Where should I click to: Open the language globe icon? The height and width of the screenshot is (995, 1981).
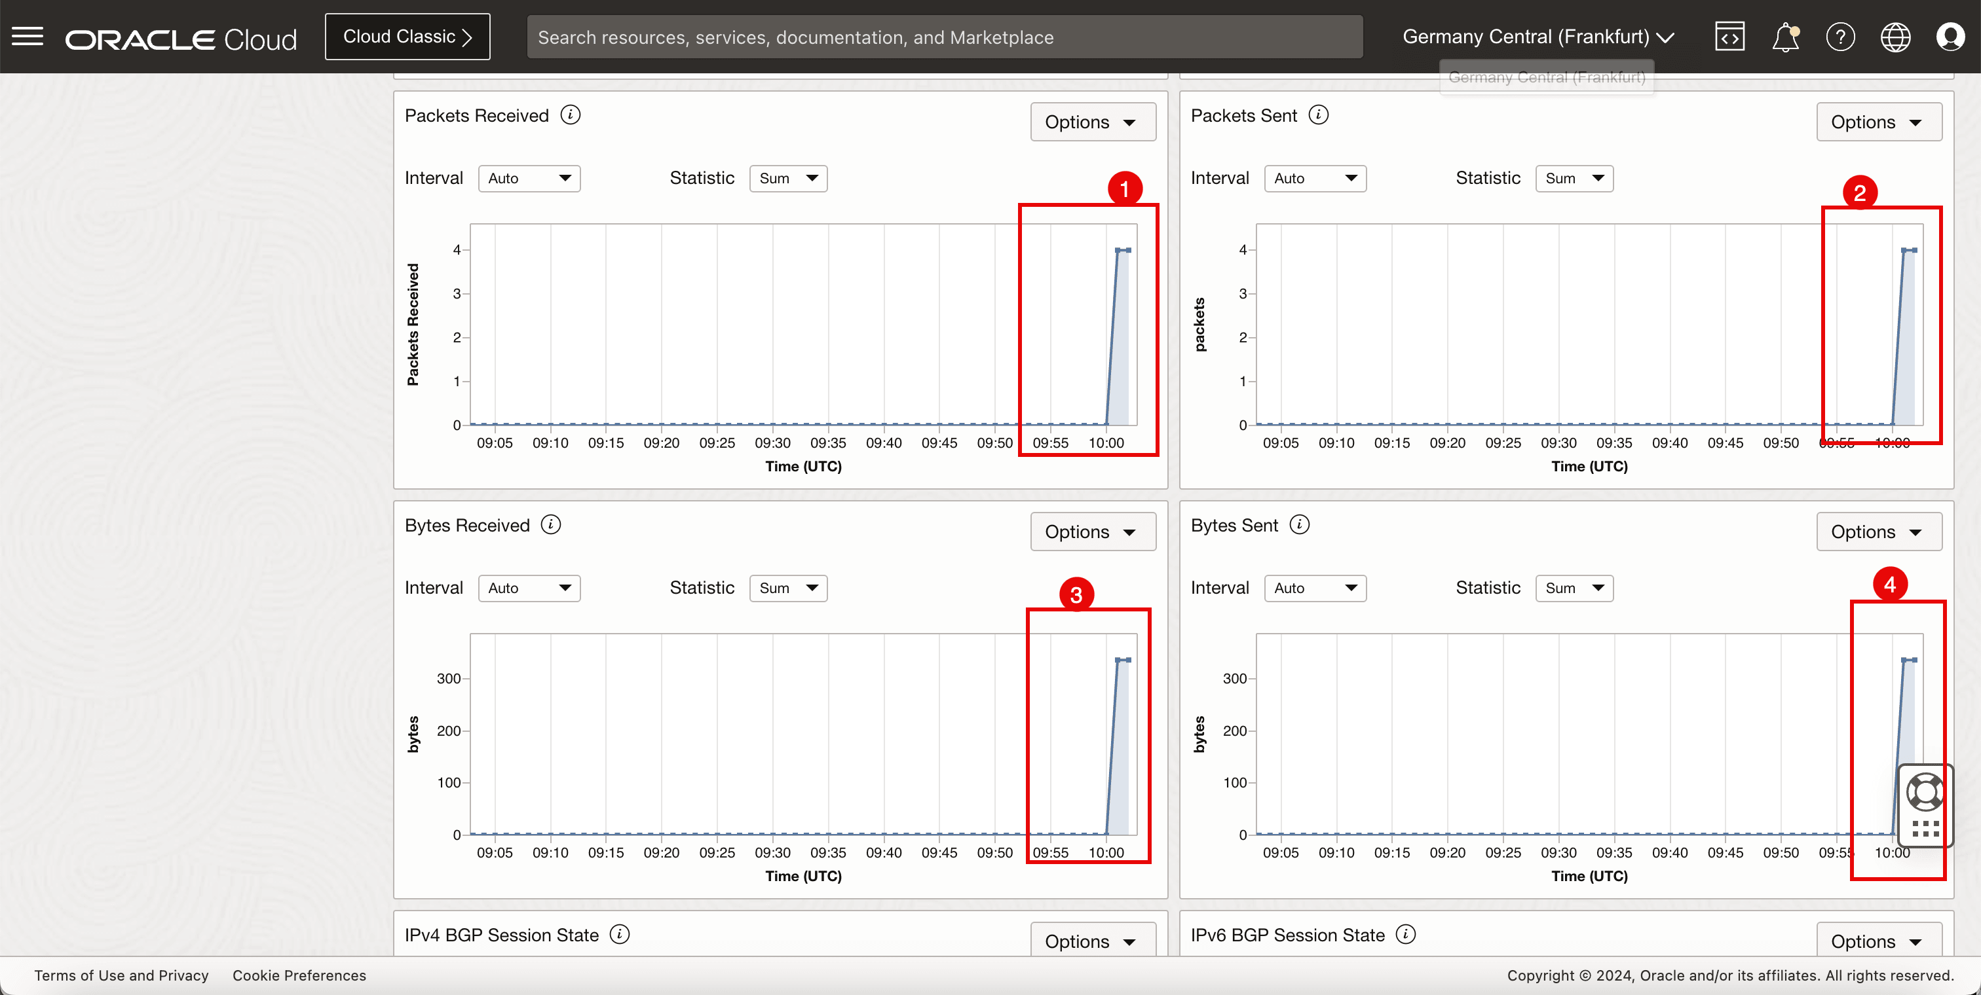(x=1895, y=37)
